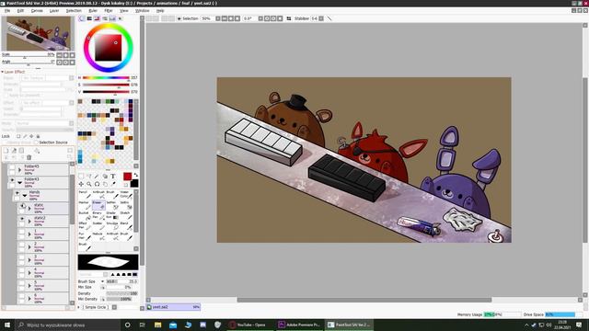Select the Bucket fill tool
Screen dimensions: 589x331
point(85,215)
